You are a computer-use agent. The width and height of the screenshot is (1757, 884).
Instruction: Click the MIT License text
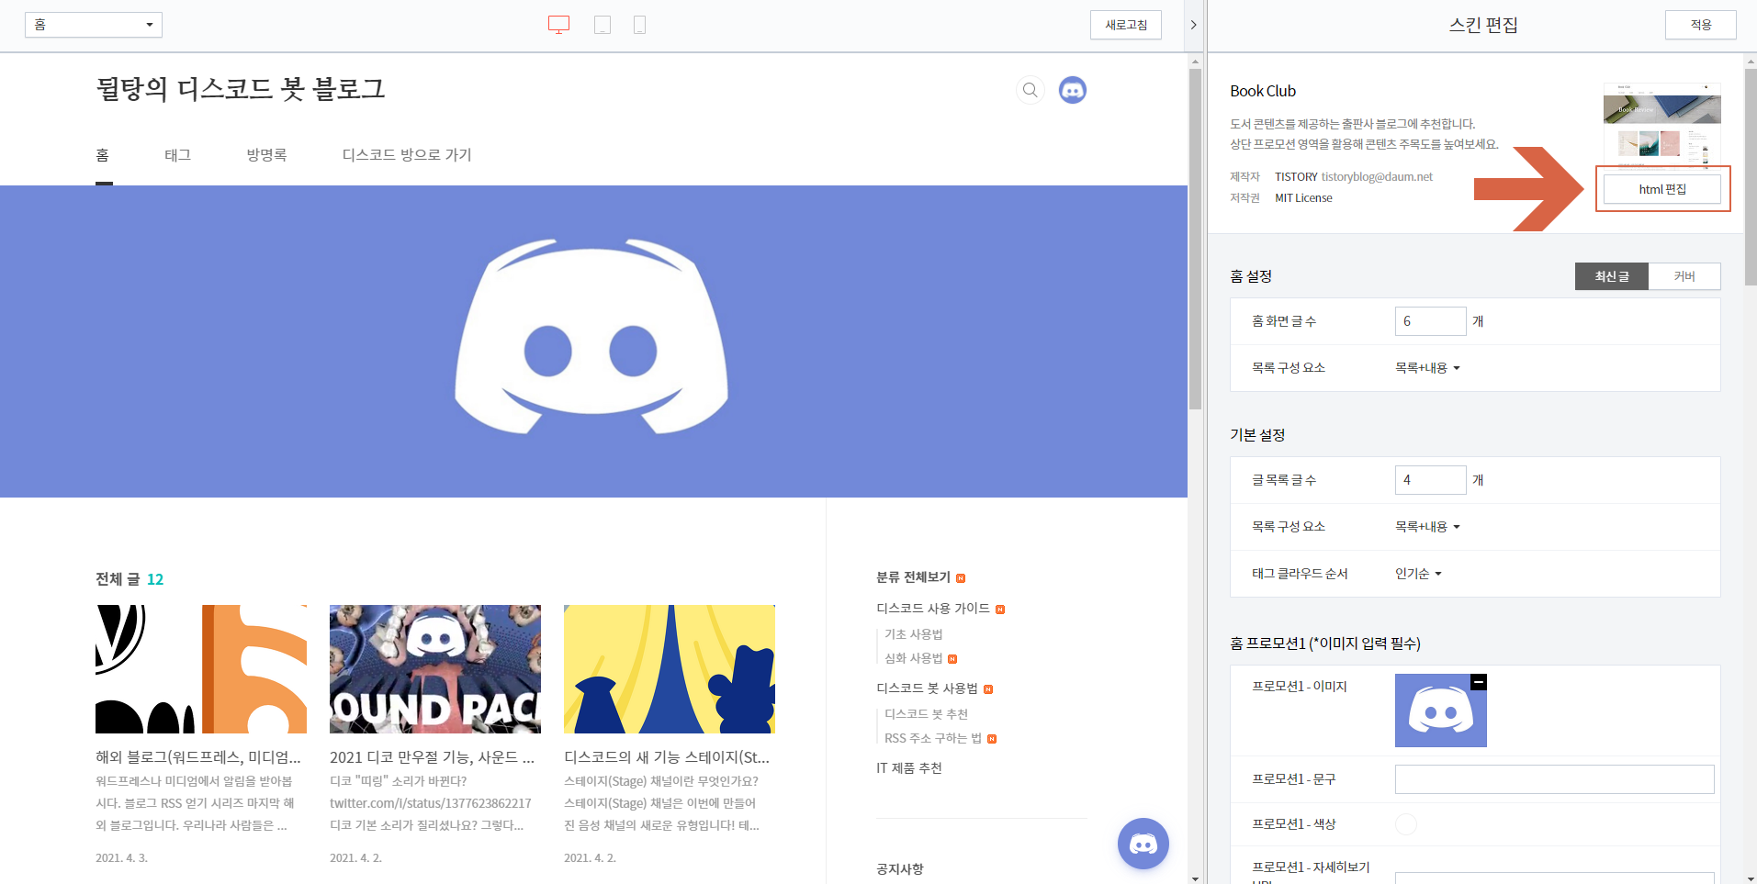click(1303, 198)
